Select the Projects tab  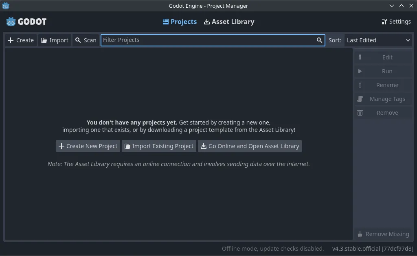180,22
